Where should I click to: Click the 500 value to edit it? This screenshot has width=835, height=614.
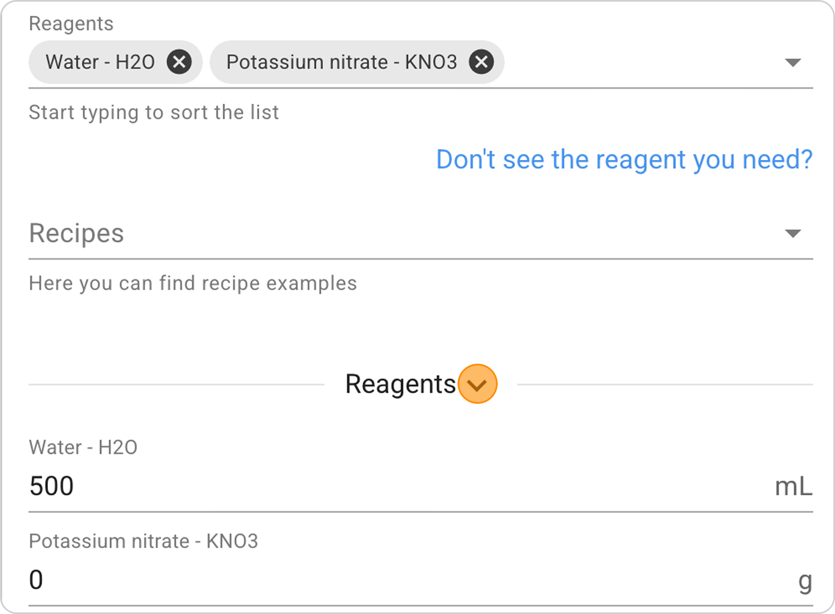(x=51, y=485)
